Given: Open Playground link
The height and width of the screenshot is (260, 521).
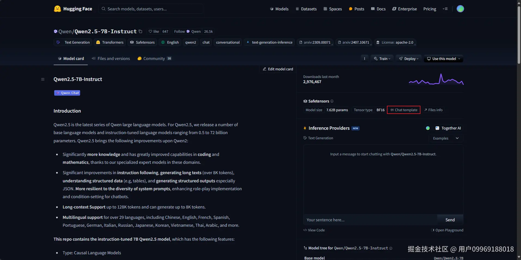Looking at the screenshot, I should coord(447,230).
